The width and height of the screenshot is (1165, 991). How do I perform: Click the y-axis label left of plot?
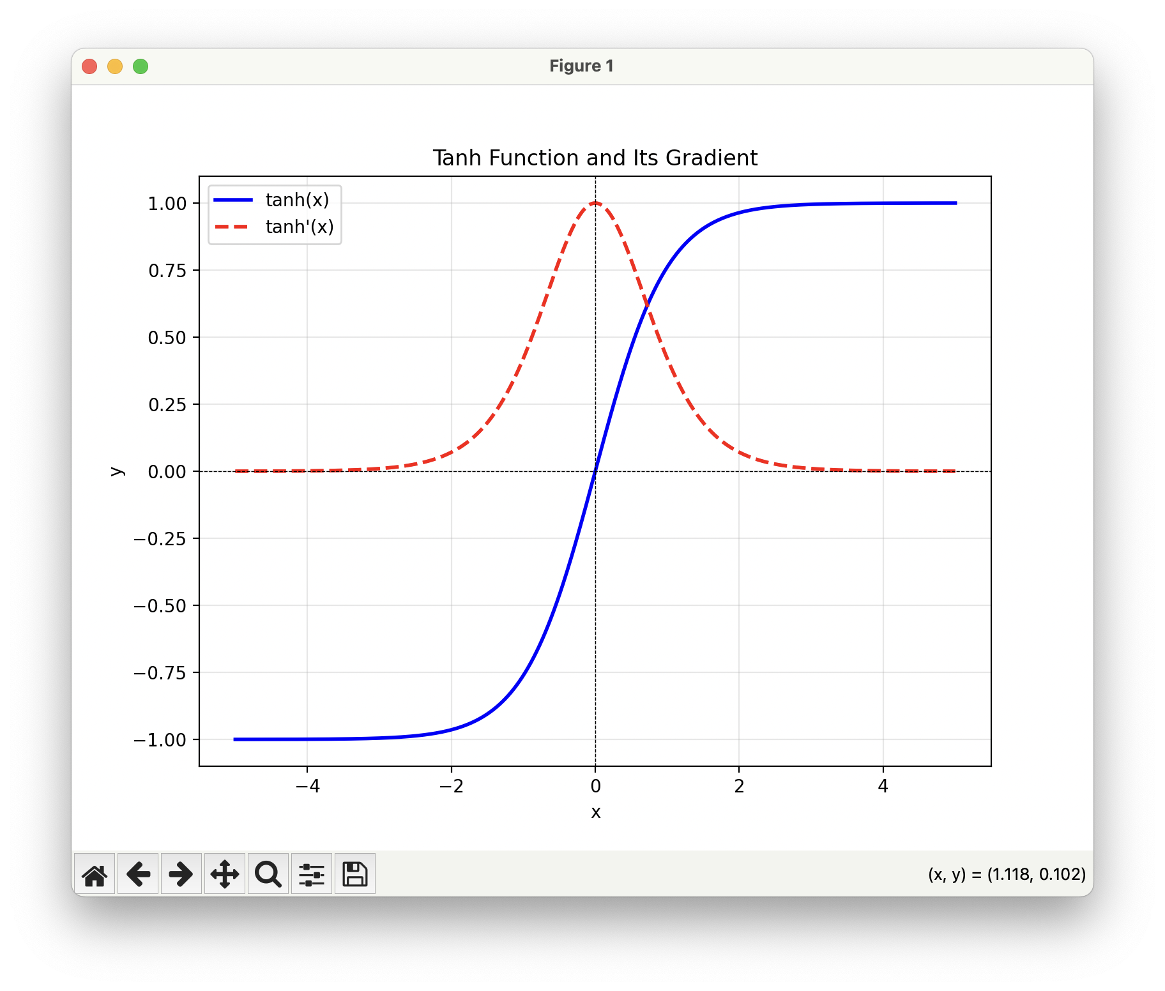pyautogui.click(x=117, y=471)
